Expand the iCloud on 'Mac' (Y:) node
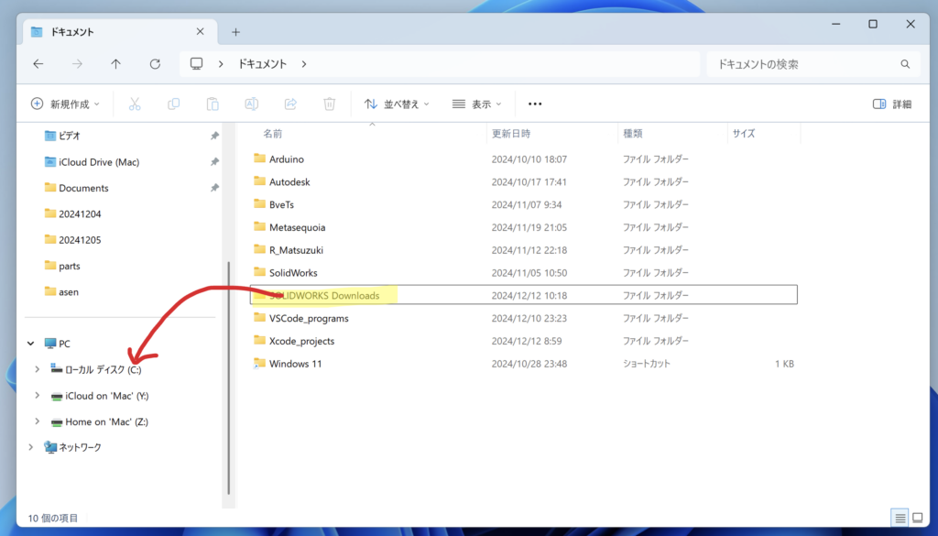The width and height of the screenshot is (938, 536). [x=37, y=396]
